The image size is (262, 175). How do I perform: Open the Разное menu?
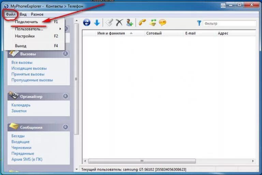[x=37, y=14]
